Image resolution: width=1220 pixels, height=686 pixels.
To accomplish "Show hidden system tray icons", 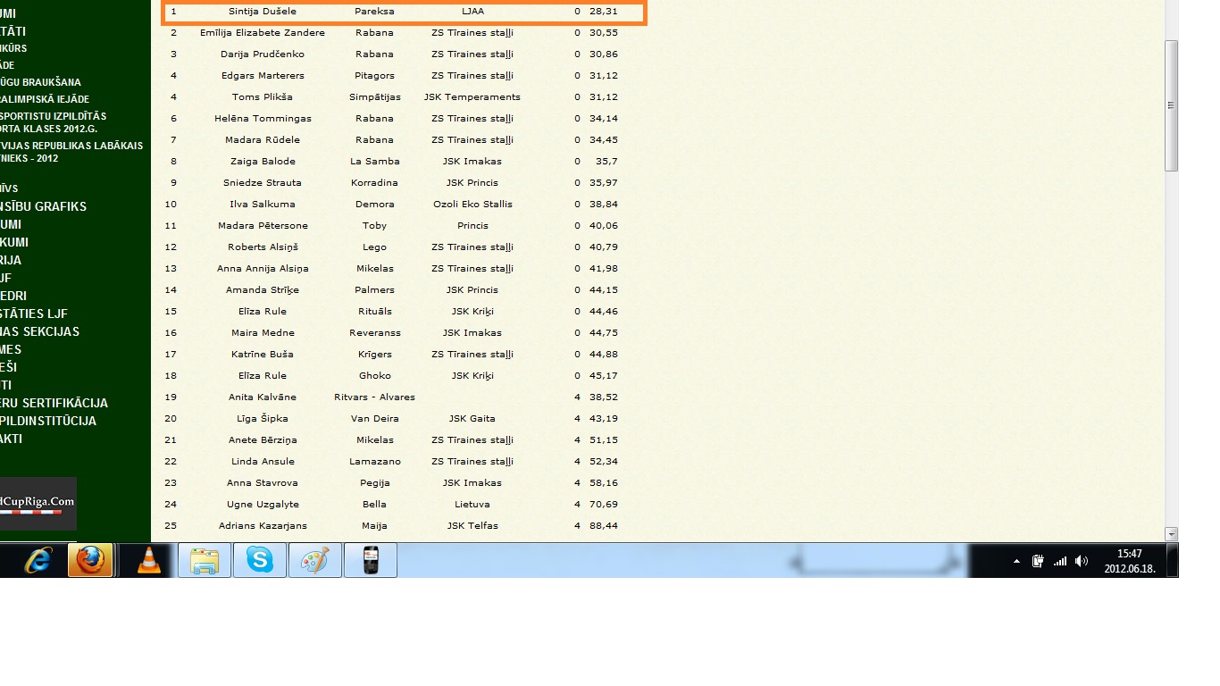I will (x=1016, y=561).
